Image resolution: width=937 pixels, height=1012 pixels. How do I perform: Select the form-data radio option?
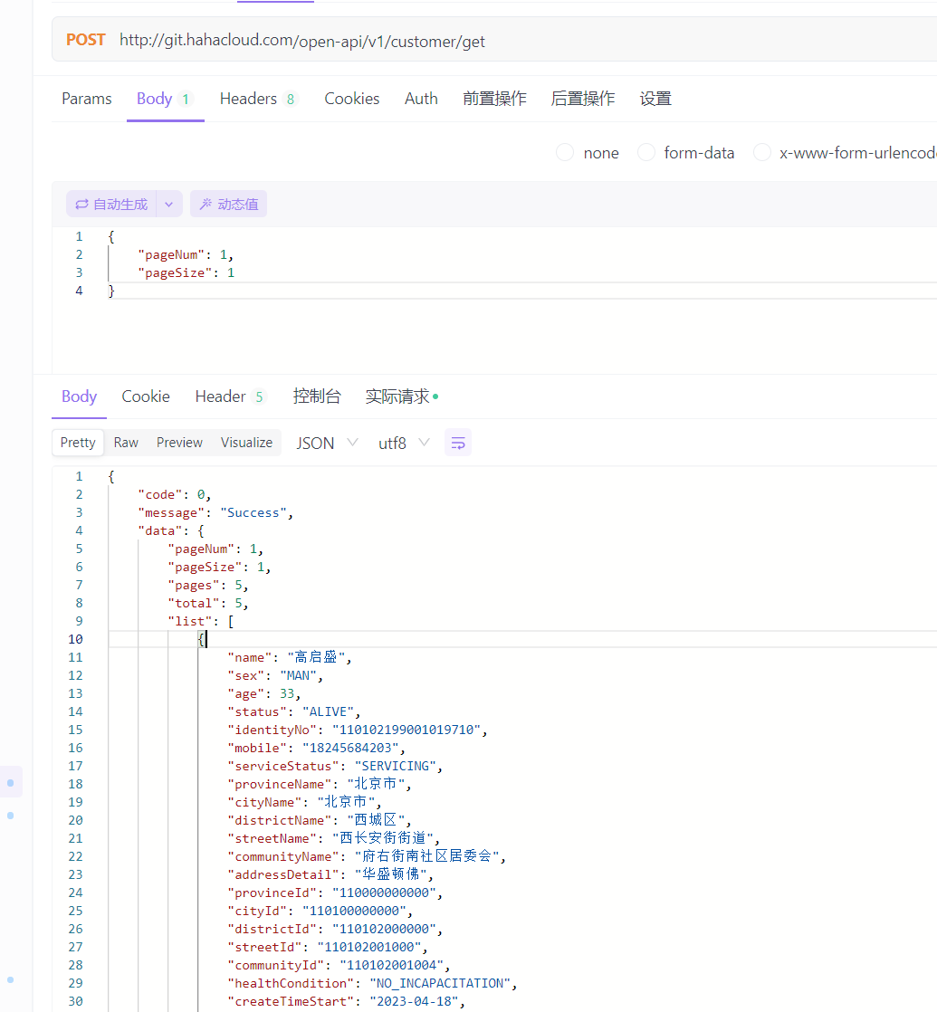[x=646, y=153]
